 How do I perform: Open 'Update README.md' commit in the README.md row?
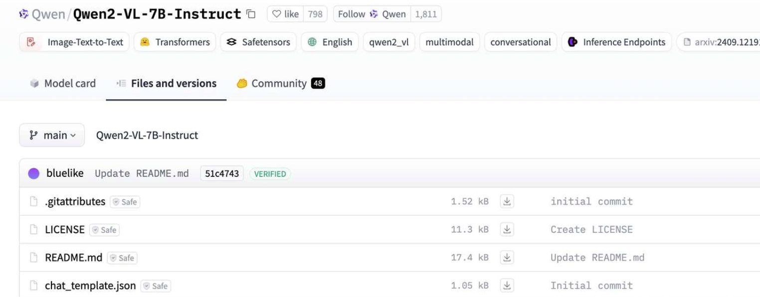(x=597, y=258)
